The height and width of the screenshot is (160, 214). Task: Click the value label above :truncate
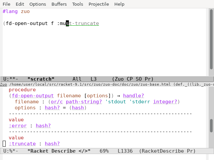point(16,138)
